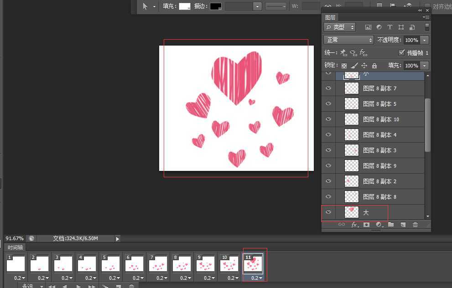452x288 pixels.
Task: Select the 图层 layers panel tab
Action: tap(330, 17)
